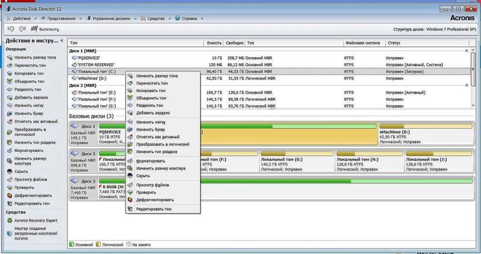Click the sidebar icon for Изменить размер тома
This screenshot has height=254, width=481.
click(10, 57)
